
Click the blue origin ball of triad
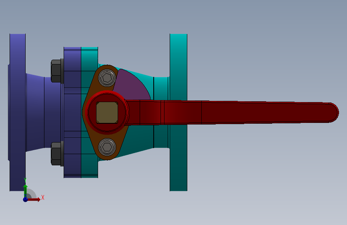point(25,199)
